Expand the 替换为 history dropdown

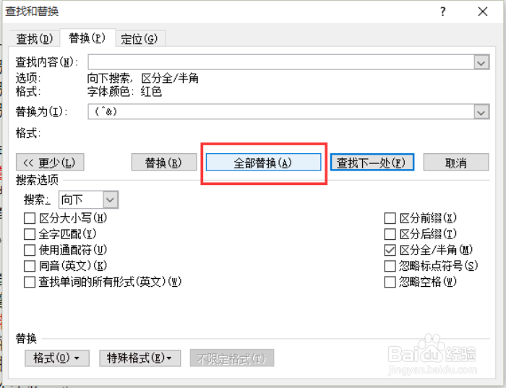click(481, 112)
